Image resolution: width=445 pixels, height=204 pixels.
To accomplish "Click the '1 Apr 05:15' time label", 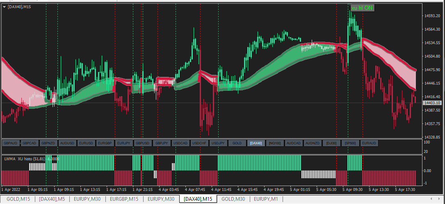I will click(37, 189).
